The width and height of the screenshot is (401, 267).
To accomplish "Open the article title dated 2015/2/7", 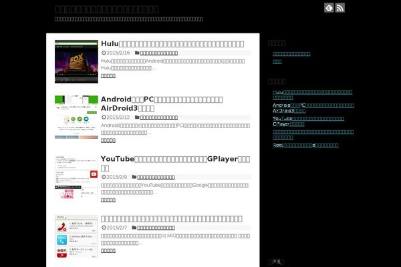I will tap(172, 219).
